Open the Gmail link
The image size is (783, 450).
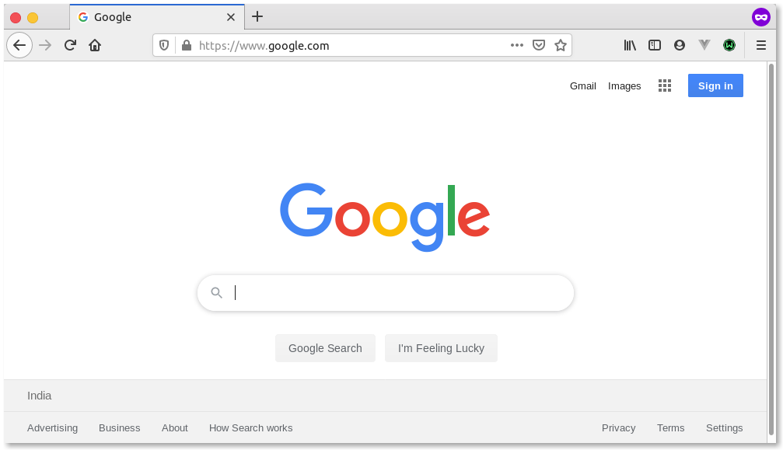point(582,85)
